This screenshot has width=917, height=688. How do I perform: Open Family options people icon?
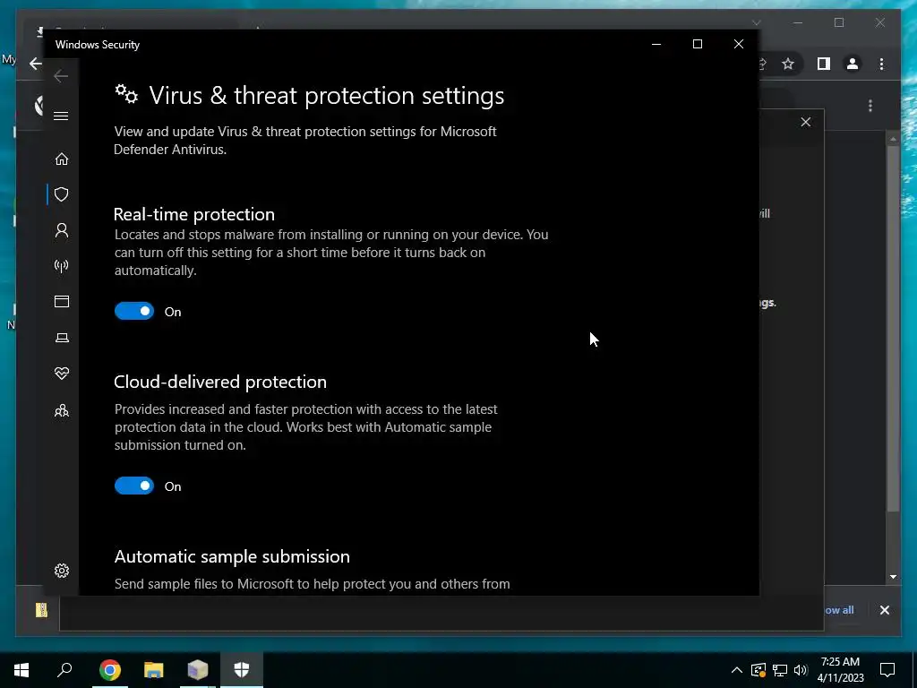pyautogui.click(x=62, y=411)
